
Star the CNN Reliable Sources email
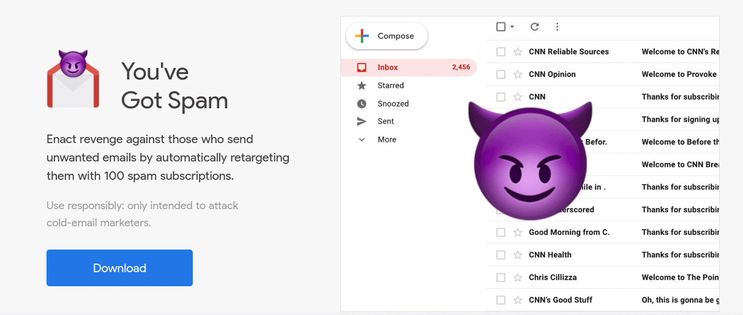pyautogui.click(x=518, y=52)
